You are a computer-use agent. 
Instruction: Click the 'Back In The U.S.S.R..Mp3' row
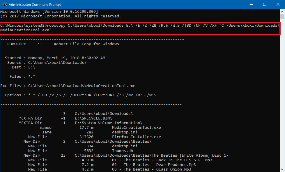pos(120,160)
